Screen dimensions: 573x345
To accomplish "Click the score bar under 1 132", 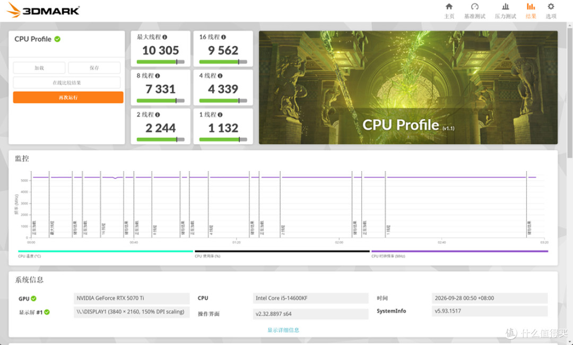I will 223,139.
